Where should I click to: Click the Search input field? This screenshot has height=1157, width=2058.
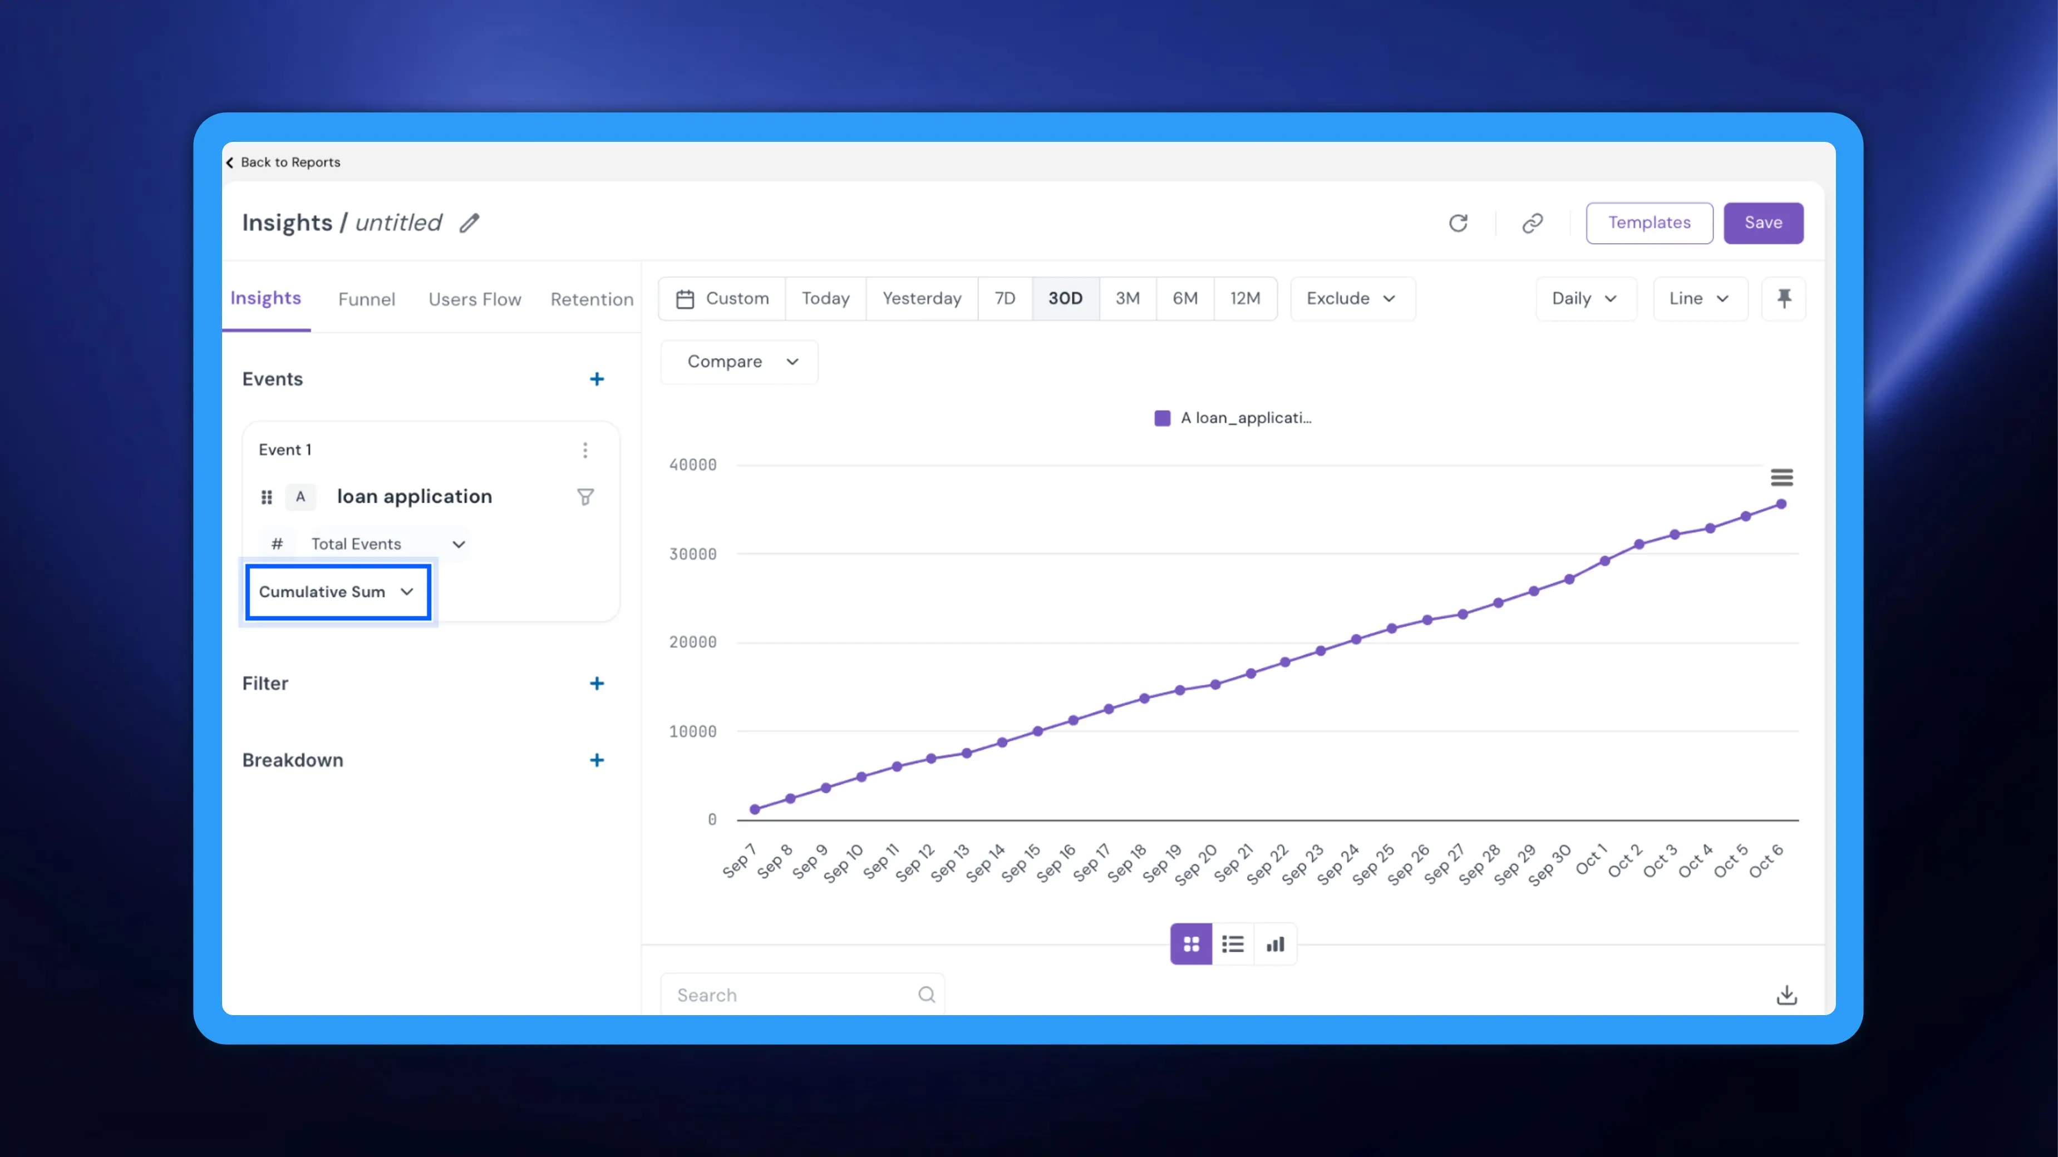[802, 995]
